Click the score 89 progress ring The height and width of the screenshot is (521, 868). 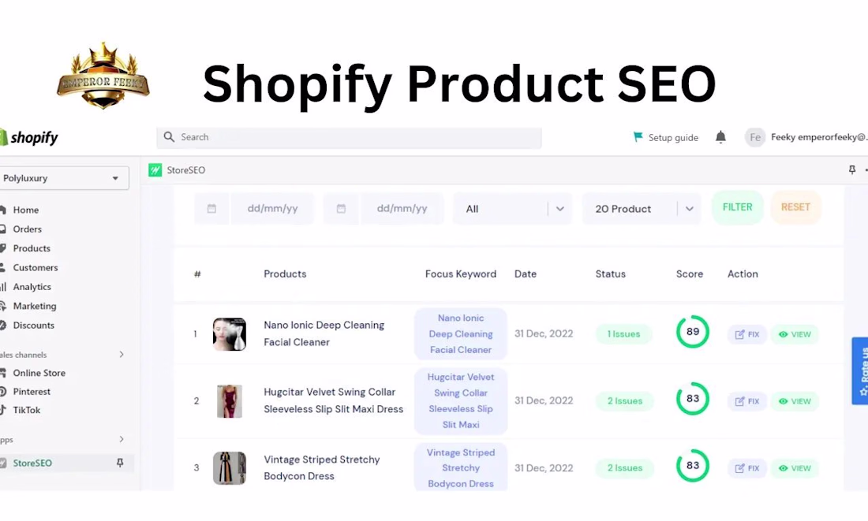click(693, 332)
